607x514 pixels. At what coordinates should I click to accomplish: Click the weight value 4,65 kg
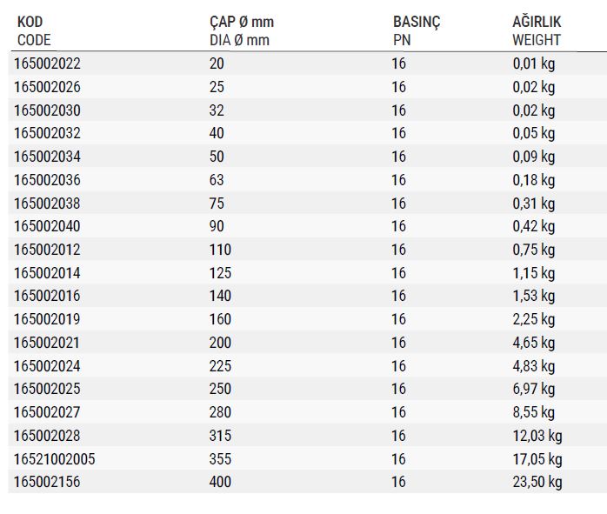coord(534,343)
